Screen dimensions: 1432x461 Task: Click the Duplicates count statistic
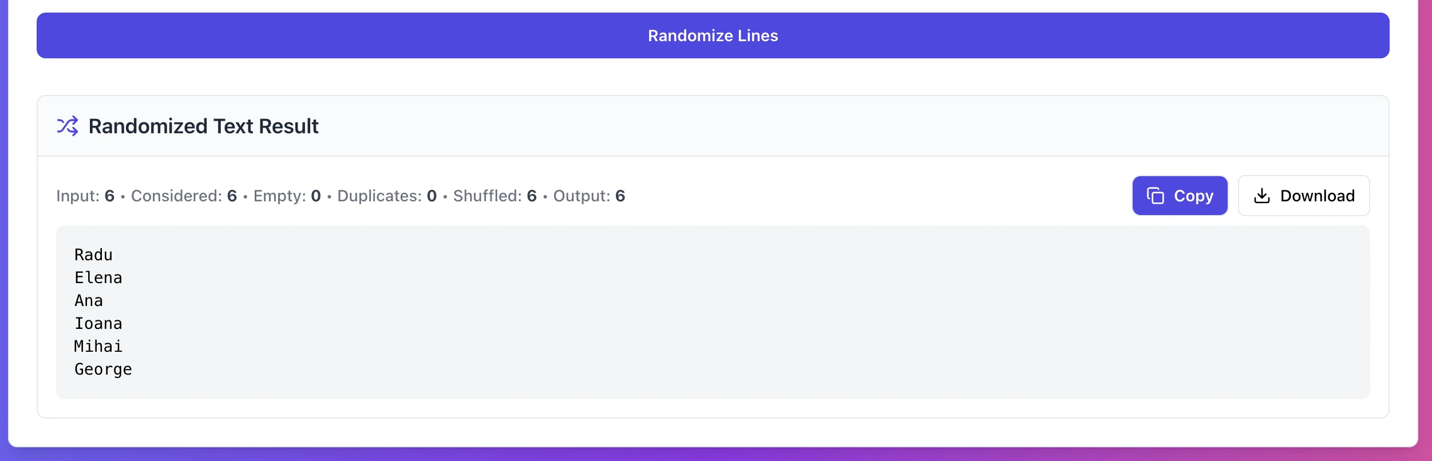point(387,196)
